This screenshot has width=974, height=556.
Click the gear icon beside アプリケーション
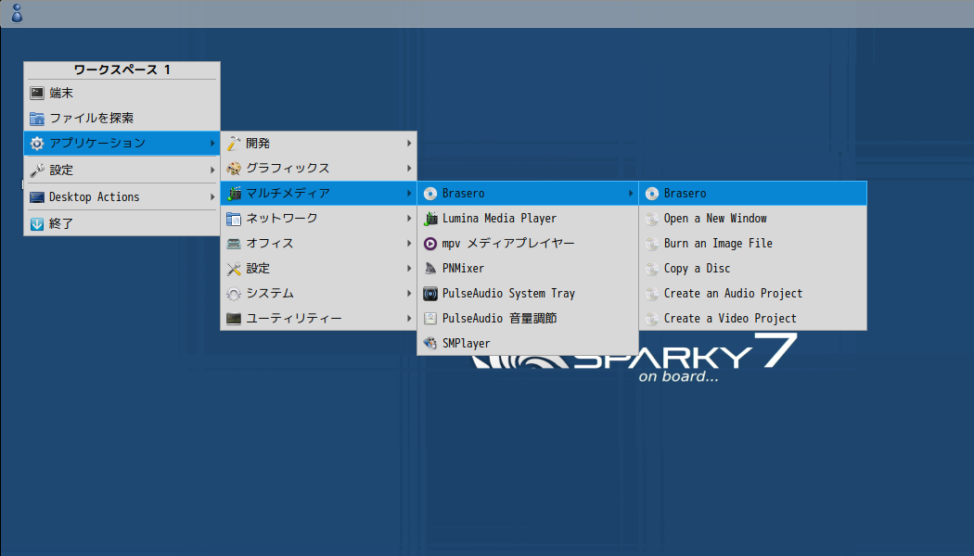[37, 144]
